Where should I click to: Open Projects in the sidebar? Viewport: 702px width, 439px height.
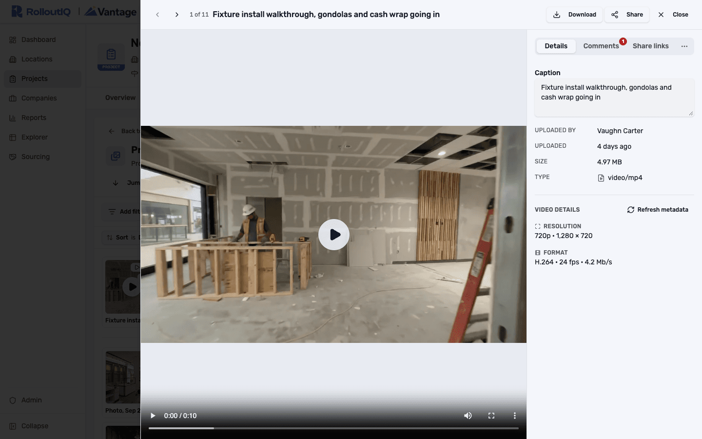tap(42, 79)
